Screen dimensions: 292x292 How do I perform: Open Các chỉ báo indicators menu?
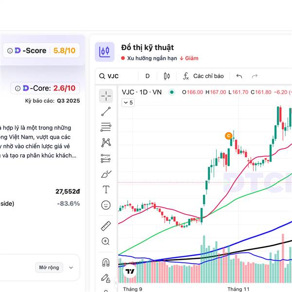pyautogui.click(x=203, y=76)
